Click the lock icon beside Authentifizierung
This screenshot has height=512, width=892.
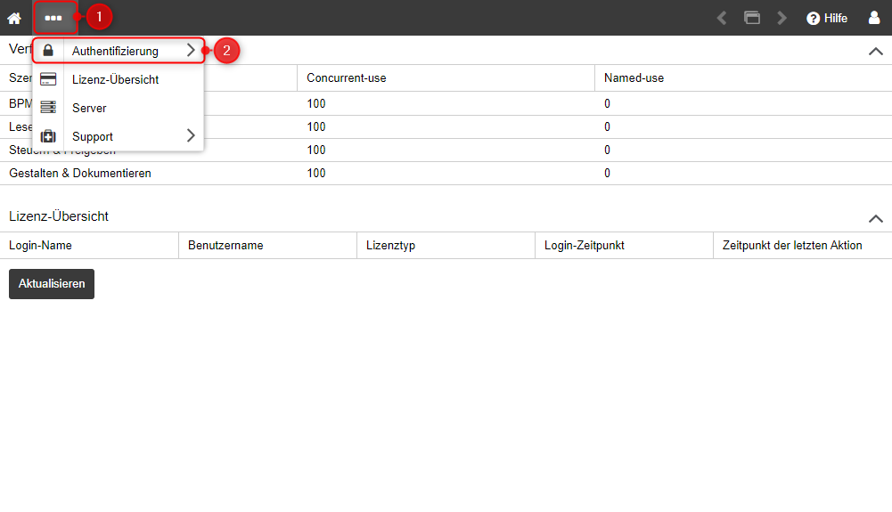point(48,51)
